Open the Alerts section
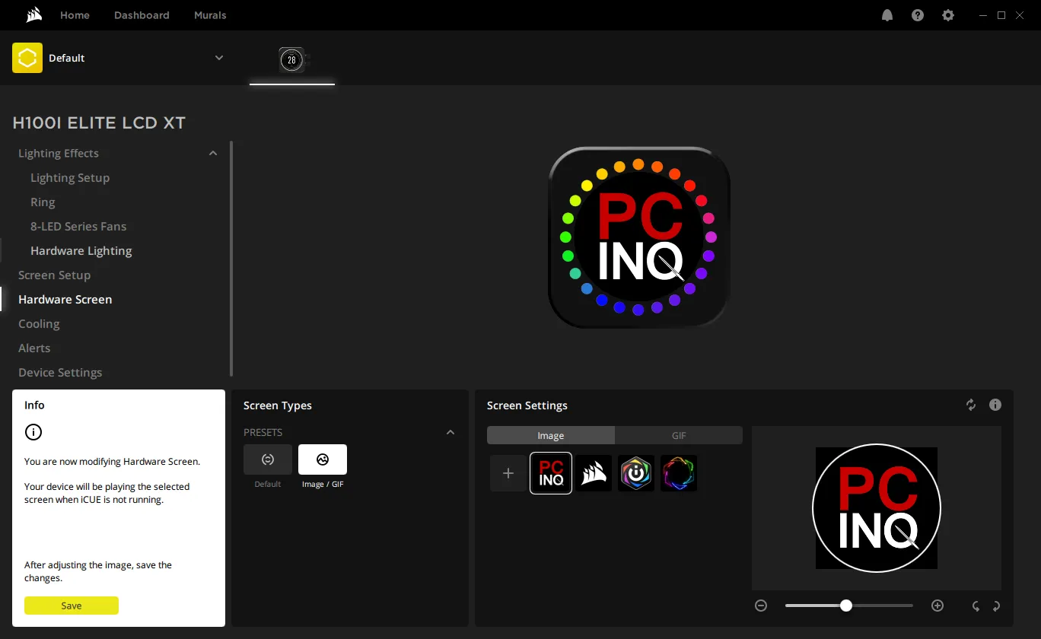The image size is (1041, 639). pyautogui.click(x=34, y=348)
